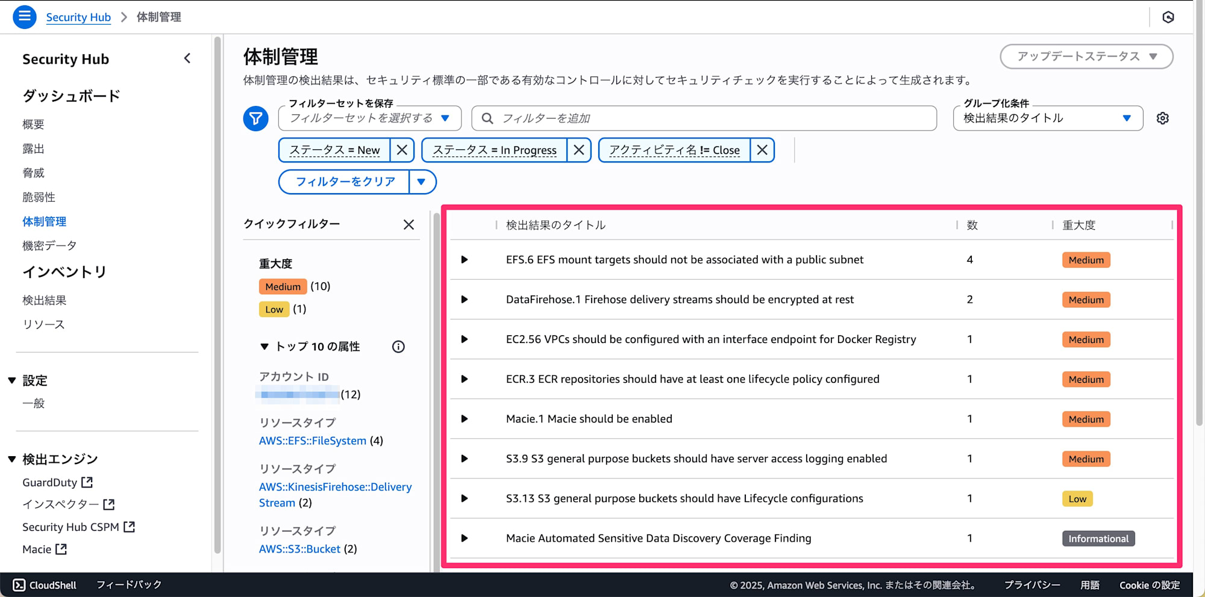This screenshot has height=597, width=1205.
Task: Open the CloudShell terminal
Action: point(45,585)
